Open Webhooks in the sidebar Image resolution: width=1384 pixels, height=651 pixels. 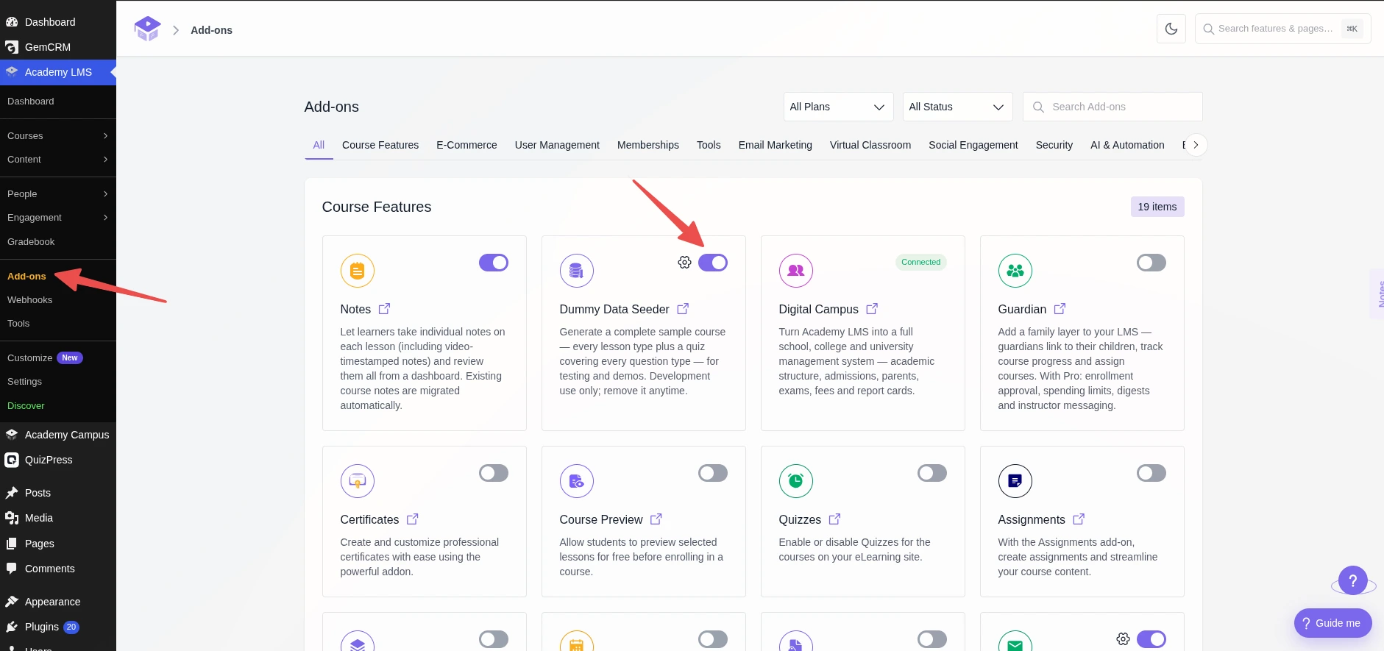30,300
